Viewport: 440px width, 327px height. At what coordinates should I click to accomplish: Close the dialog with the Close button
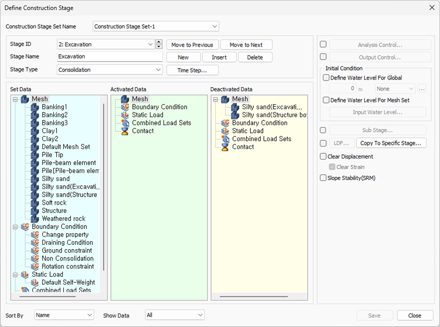coord(415,315)
